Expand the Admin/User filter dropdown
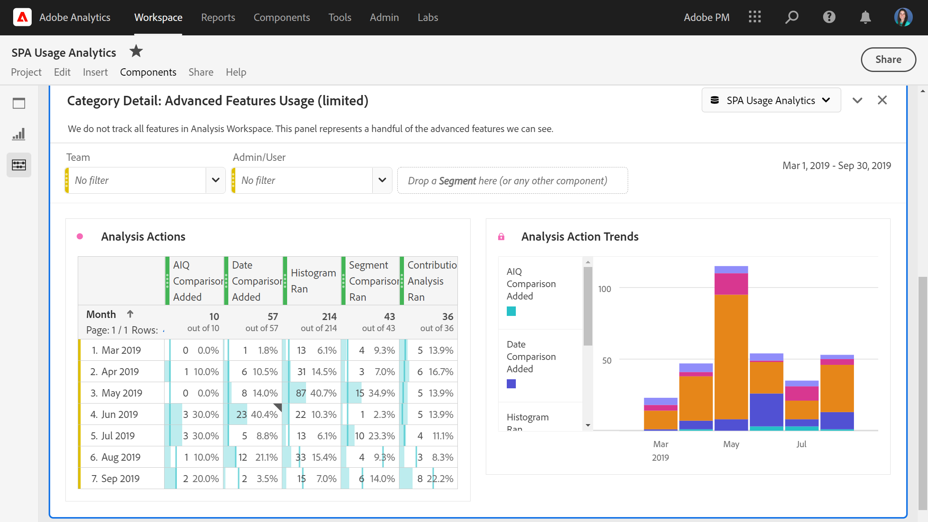Screen dimensions: 928x522 point(382,180)
